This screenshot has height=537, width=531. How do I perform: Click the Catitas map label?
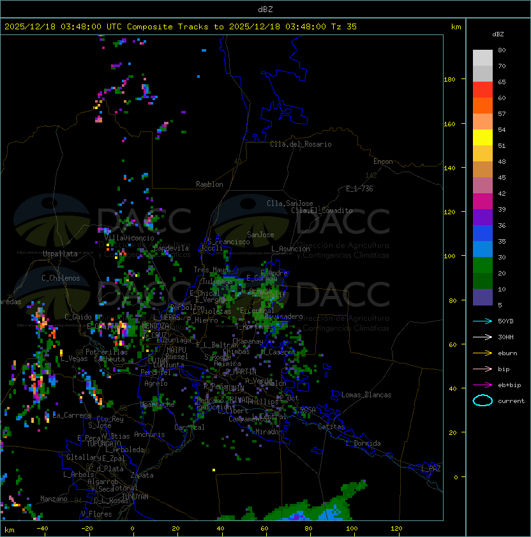click(331, 427)
